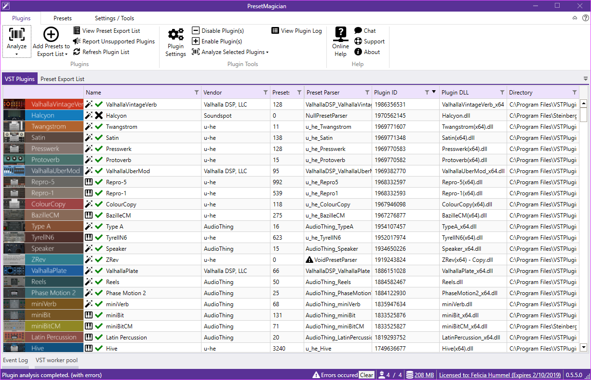This screenshot has height=380, width=591.
Task: Open Add Presets to Export List dropdown
Action: click(51, 42)
